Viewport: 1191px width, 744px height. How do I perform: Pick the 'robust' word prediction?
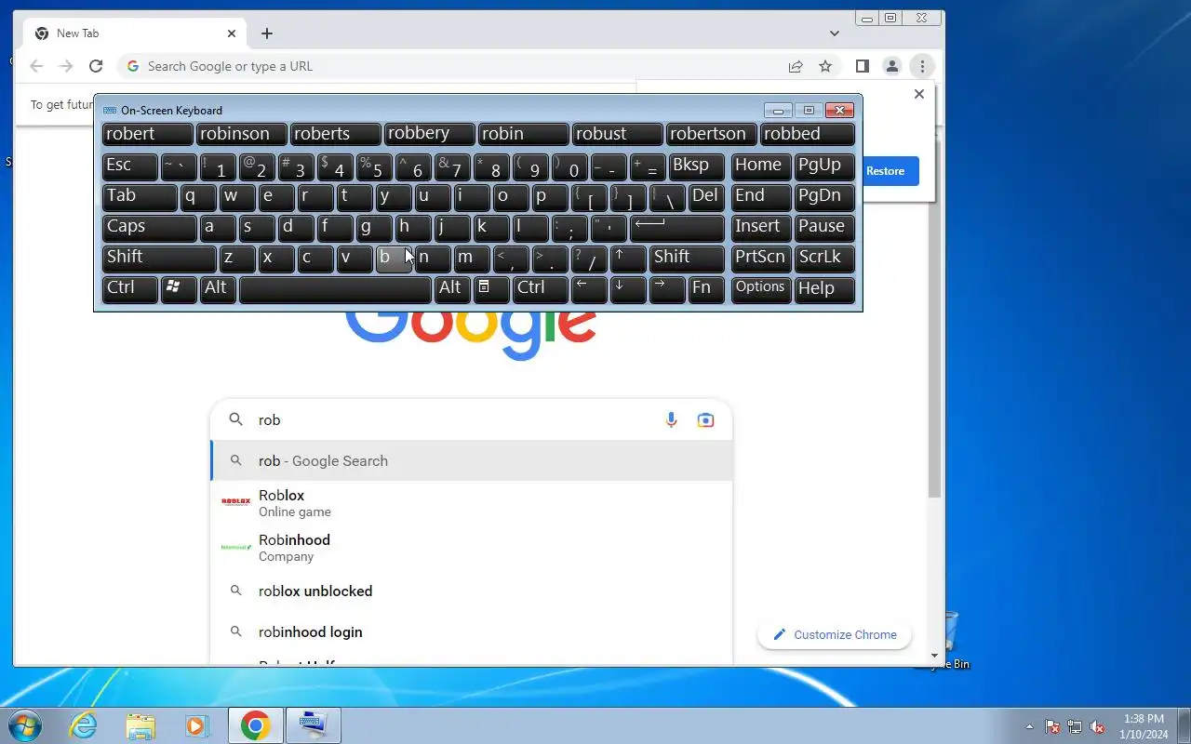point(618,134)
